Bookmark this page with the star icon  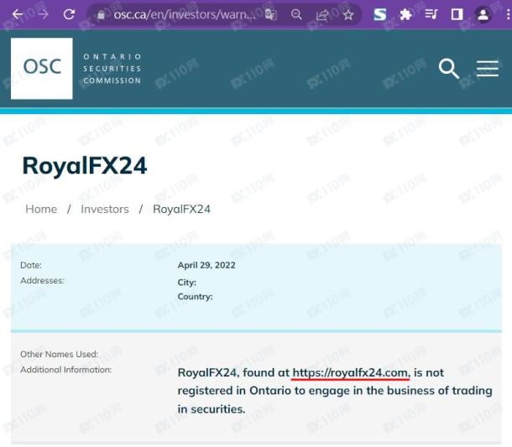[348, 15]
